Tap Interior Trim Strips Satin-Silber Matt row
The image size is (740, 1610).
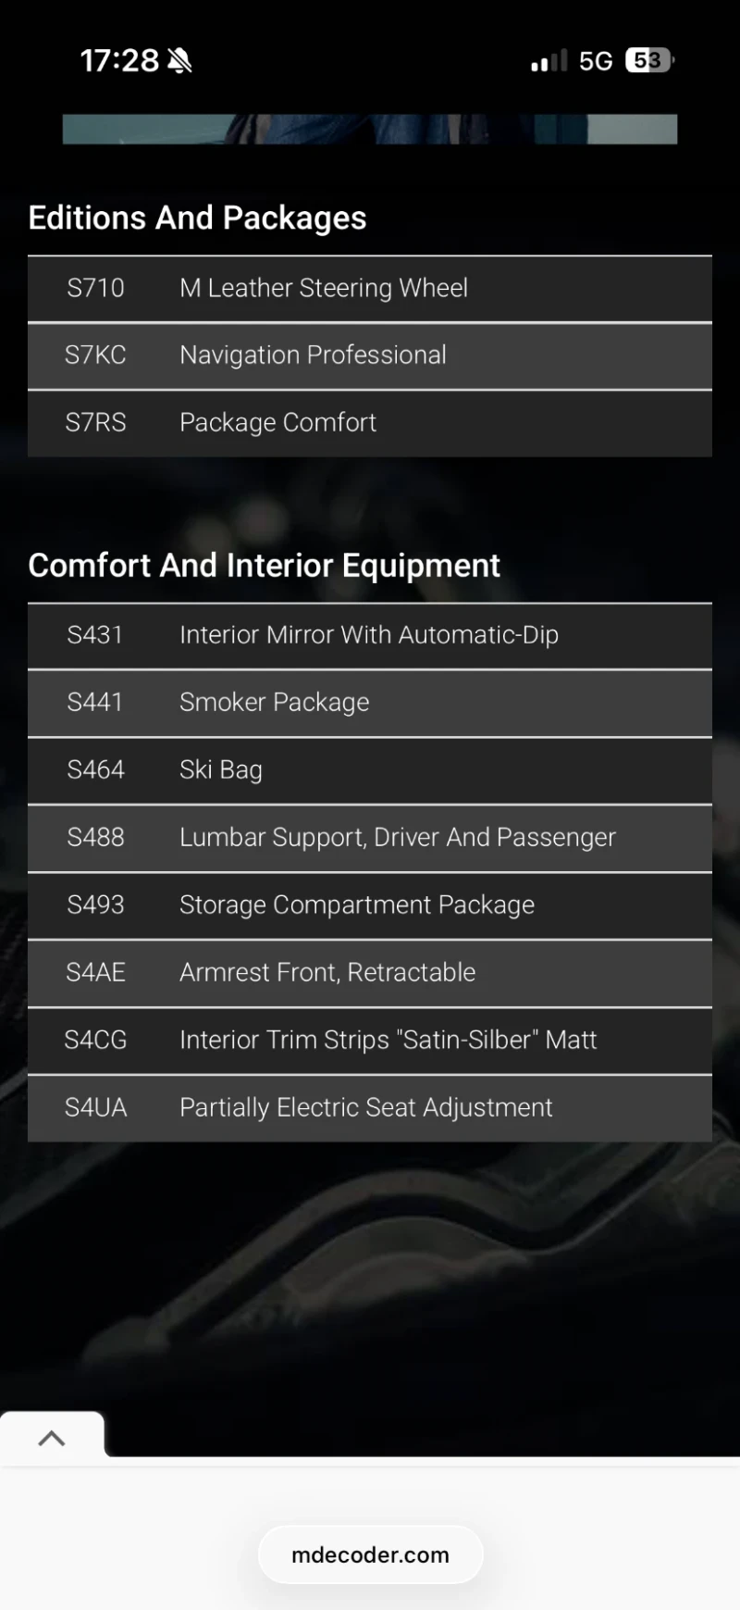[370, 1041]
